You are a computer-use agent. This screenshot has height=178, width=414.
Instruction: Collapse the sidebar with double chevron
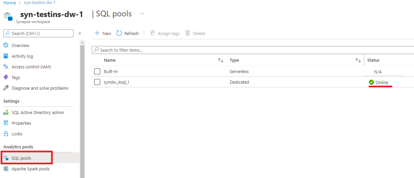click(x=80, y=33)
